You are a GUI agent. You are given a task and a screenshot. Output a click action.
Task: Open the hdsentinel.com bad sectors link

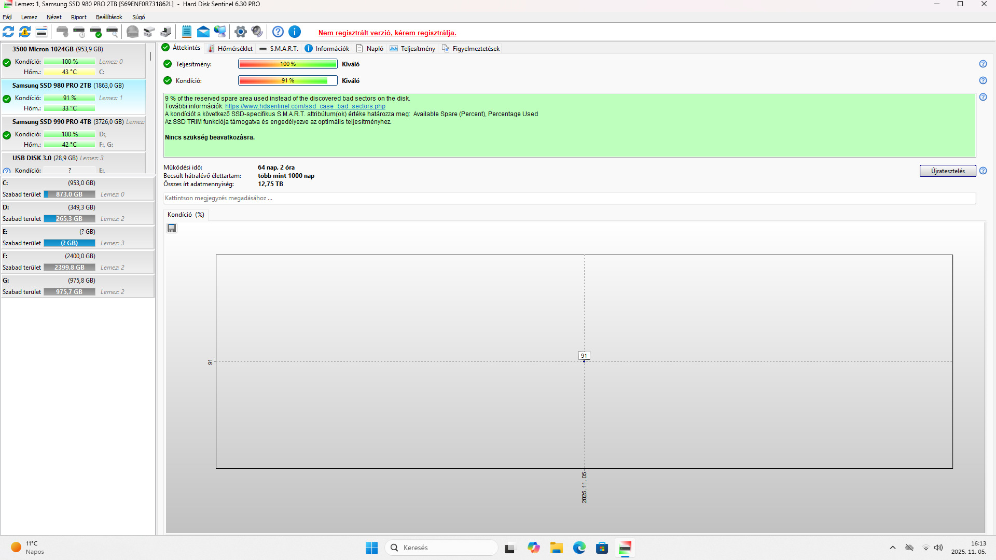pyautogui.click(x=305, y=106)
